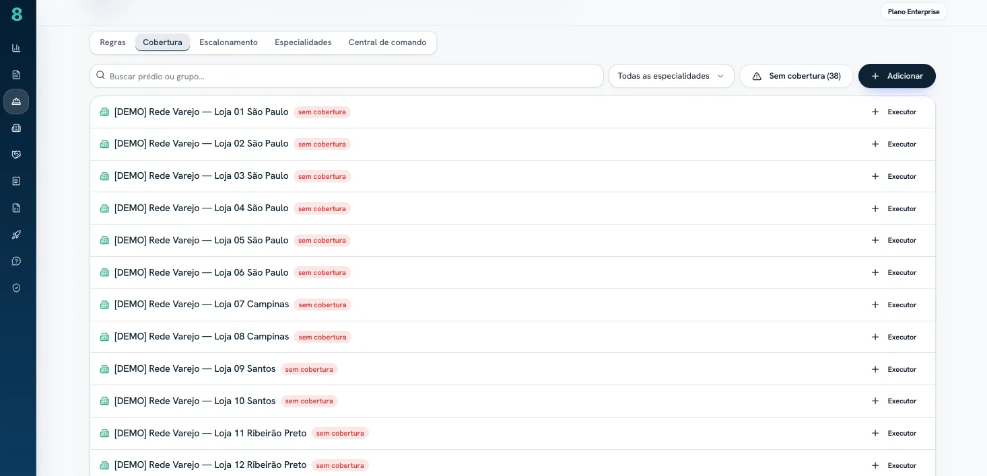Image resolution: width=987 pixels, height=476 pixels.
Task: Add Executor to Loja 05 São Paulo
Action: [894, 241]
